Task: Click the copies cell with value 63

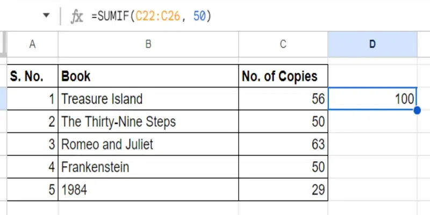Action: point(283,144)
